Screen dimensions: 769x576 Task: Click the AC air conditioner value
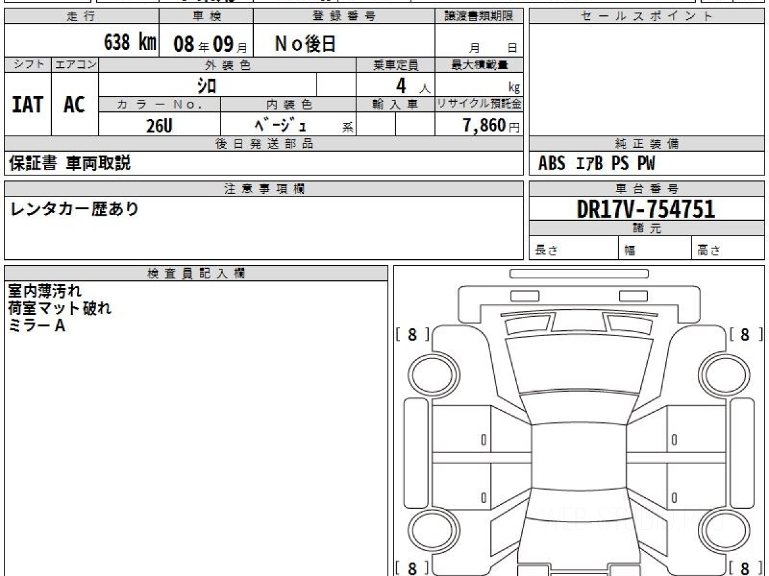point(75,104)
